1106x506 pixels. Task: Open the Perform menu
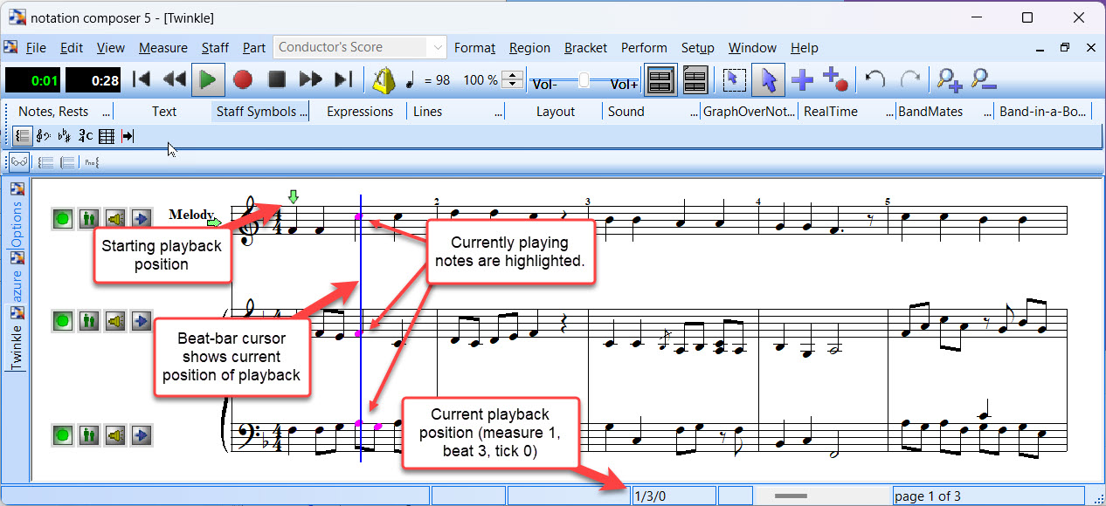tap(644, 48)
